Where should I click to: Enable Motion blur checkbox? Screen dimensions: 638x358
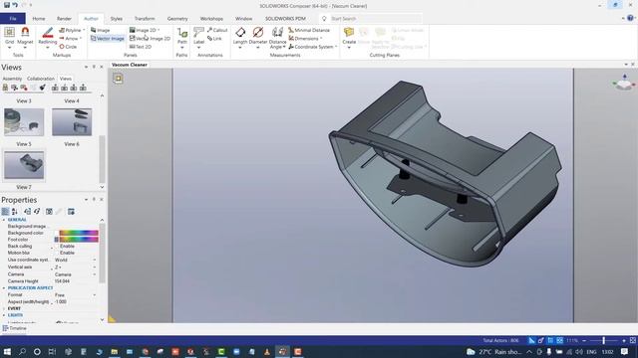(57, 253)
